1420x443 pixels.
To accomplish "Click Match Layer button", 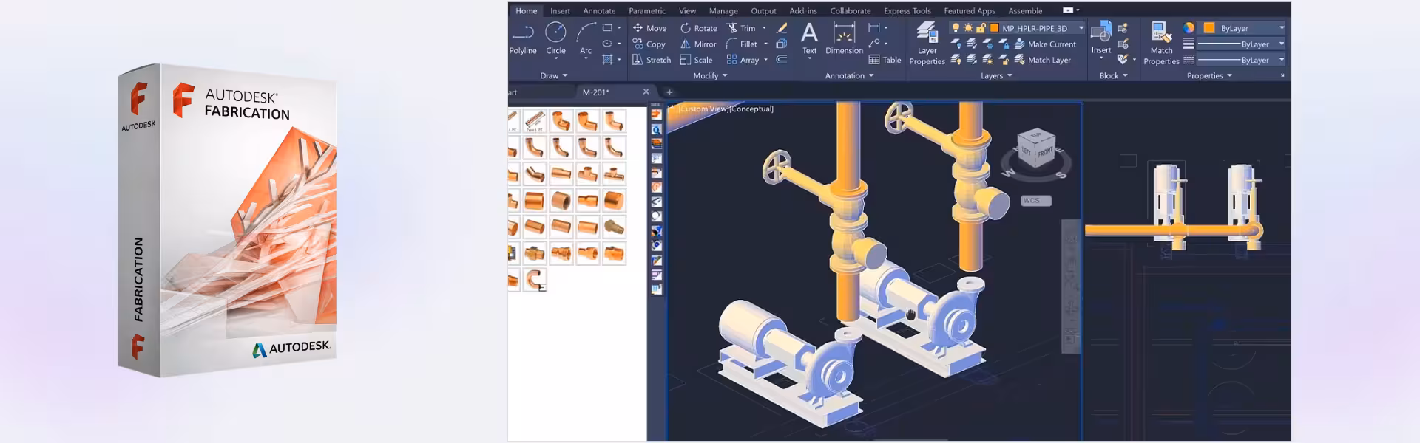I will click(1043, 60).
